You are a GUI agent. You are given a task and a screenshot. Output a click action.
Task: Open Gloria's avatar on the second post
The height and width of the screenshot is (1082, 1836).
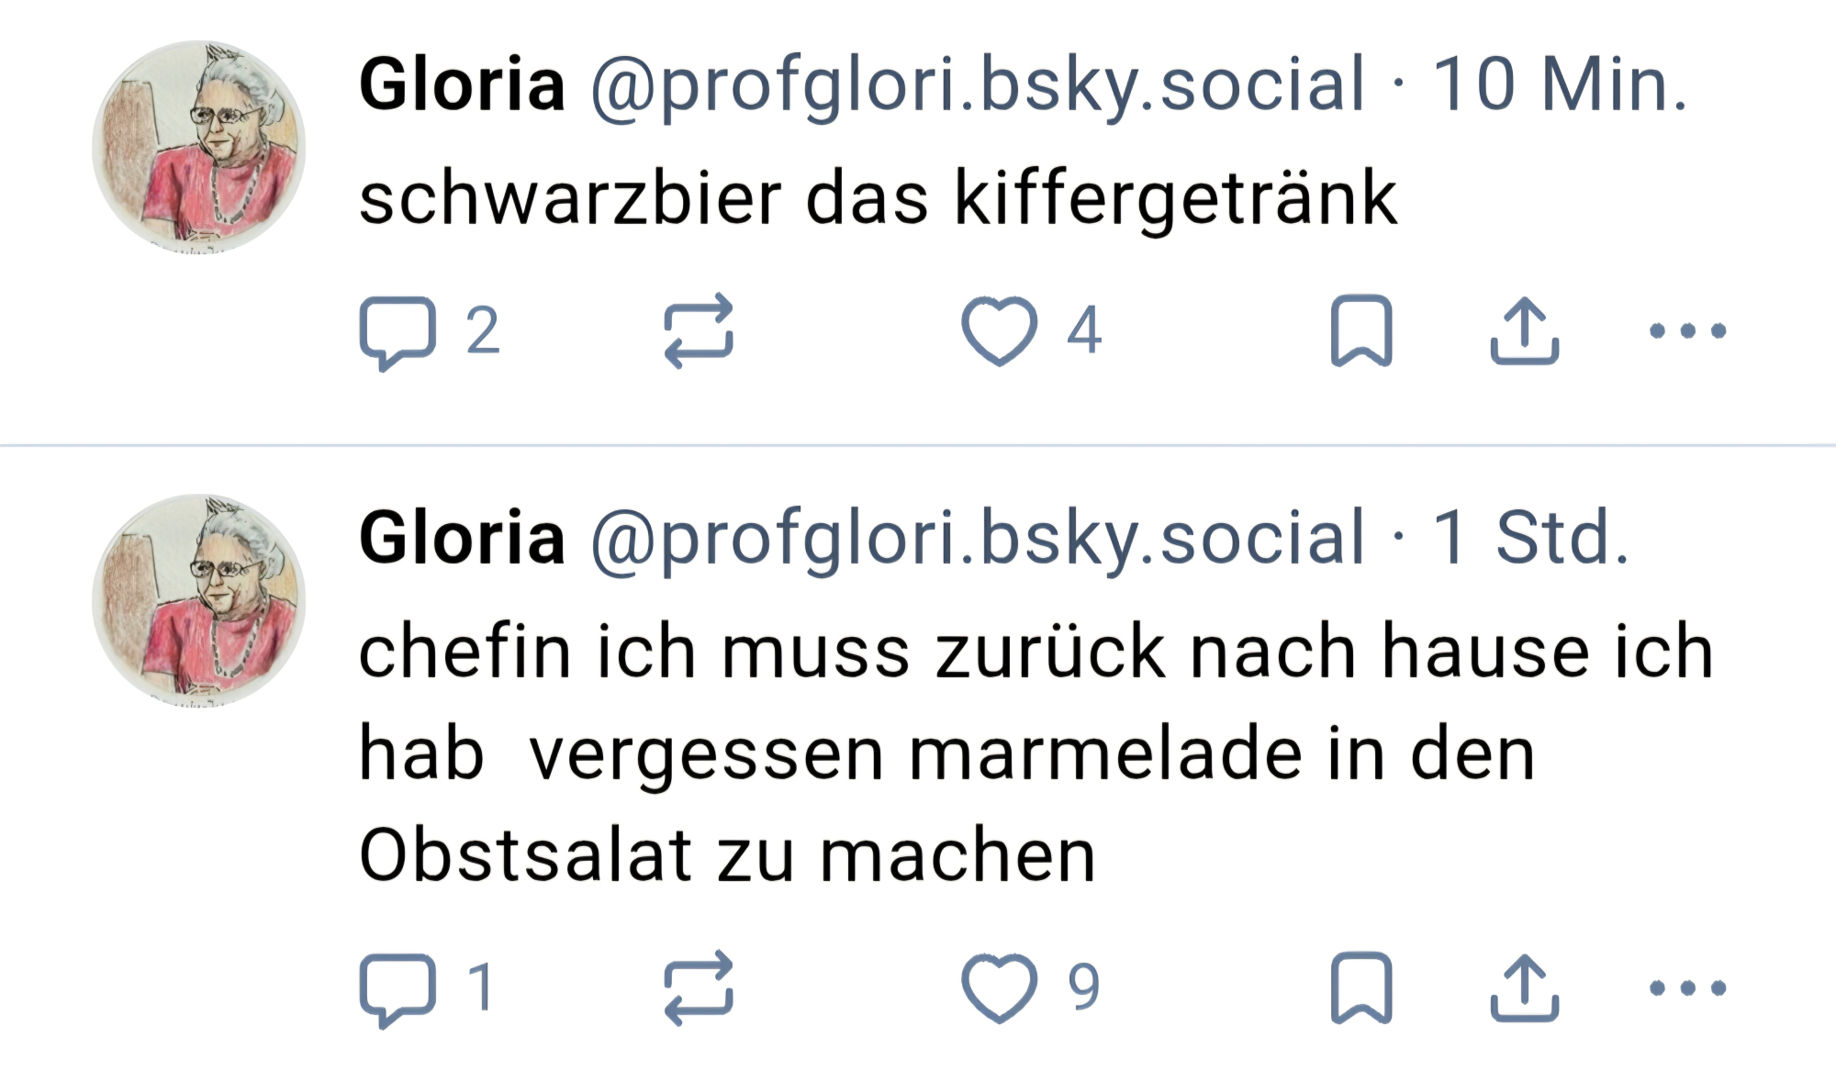click(198, 600)
